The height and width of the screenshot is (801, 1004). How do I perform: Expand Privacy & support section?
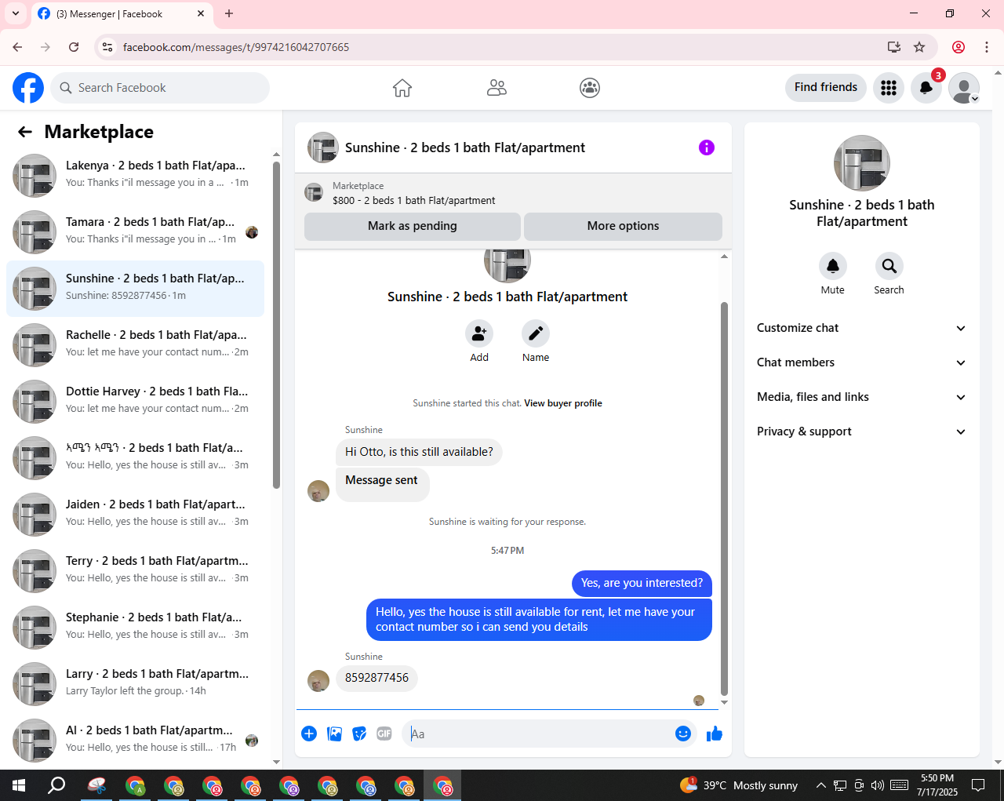(861, 431)
